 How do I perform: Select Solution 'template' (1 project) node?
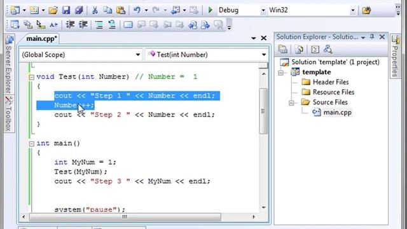[x=335, y=62]
